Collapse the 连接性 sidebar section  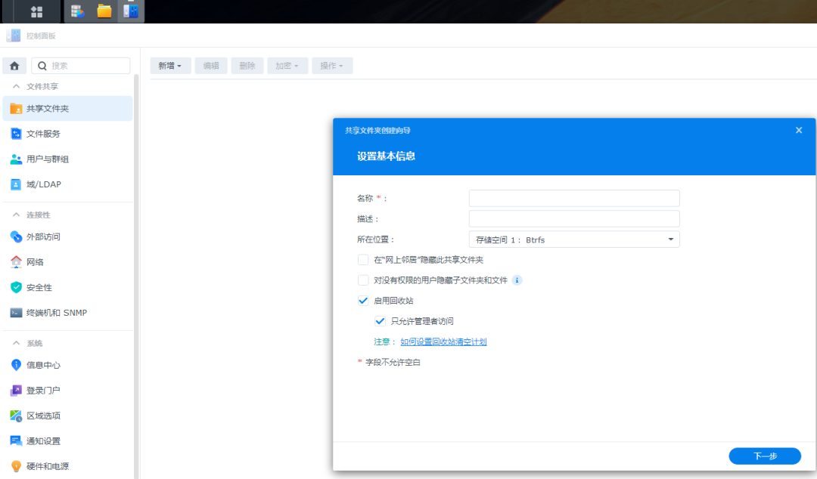pos(16,215)
